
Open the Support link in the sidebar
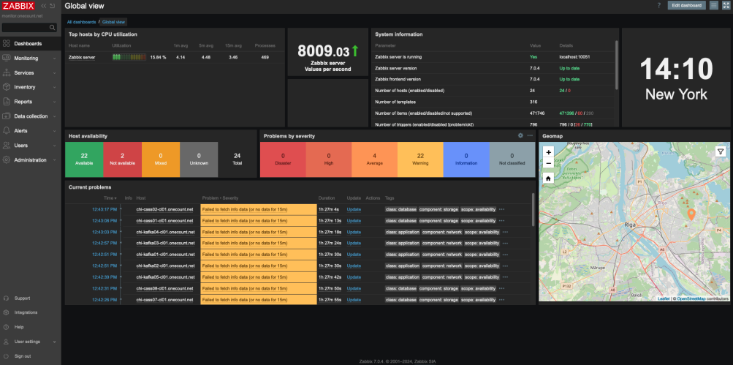22,298
